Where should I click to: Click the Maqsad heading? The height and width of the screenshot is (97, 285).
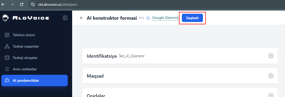(95, 76)
